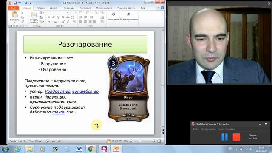Screen dimensions: 272x153
Task: Open the slide Layout dropdown
Action: click(x=42, y=13)
